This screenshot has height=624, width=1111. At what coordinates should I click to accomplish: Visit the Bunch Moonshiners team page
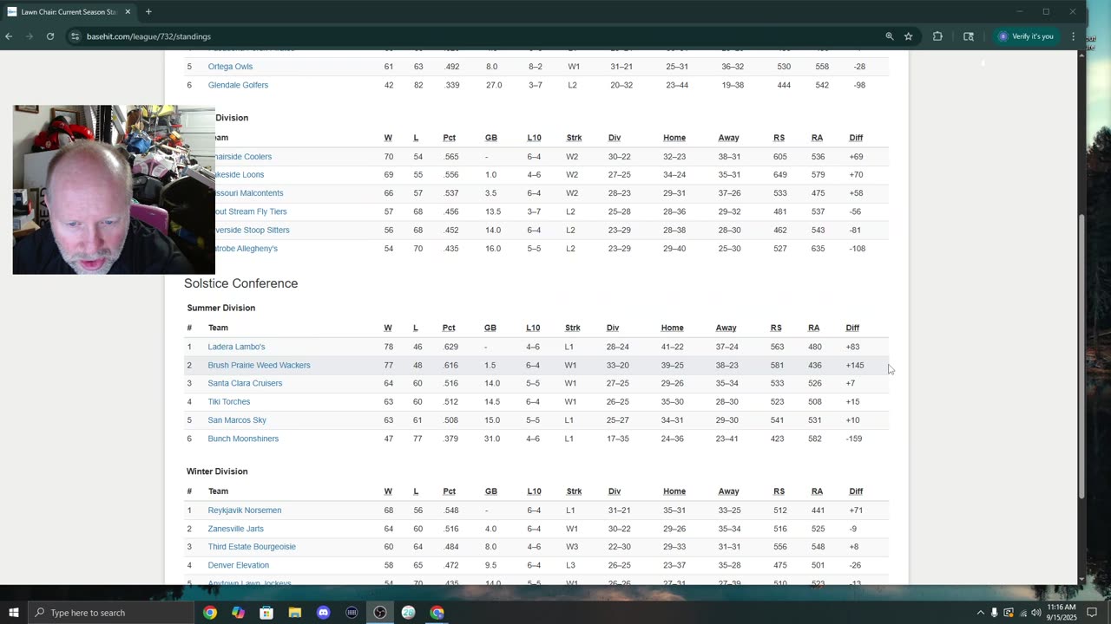(243, 439)
